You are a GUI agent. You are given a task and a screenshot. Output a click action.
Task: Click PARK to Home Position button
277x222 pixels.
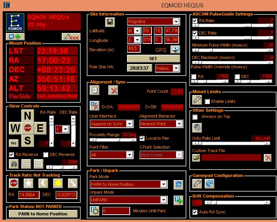(43, 214)
